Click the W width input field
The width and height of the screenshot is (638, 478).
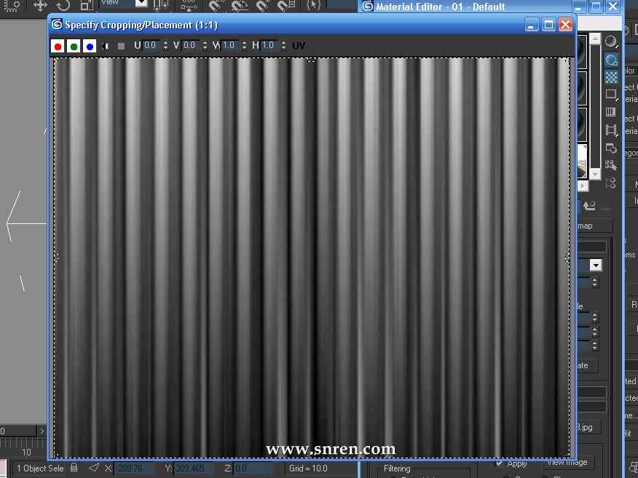[230, 45]
